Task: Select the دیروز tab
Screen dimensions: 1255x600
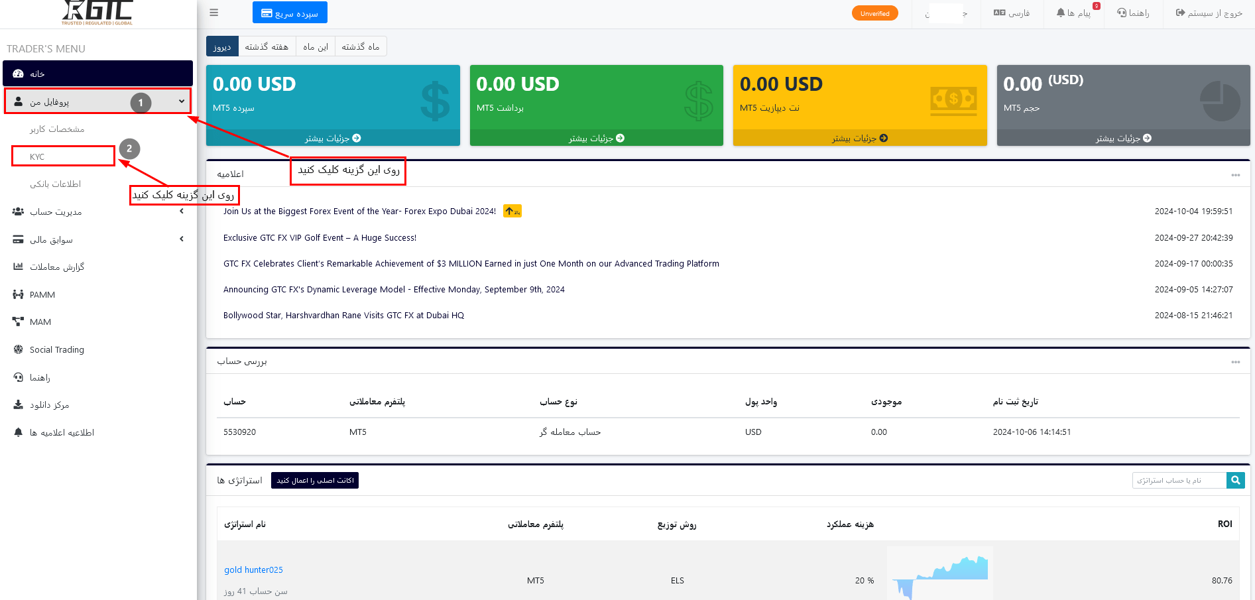Action: click(x=222, y=47)
